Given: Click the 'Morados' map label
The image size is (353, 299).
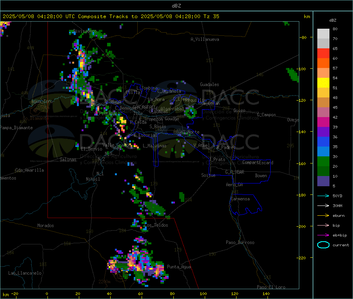Looking at the screenshot, I should [45, 226].
